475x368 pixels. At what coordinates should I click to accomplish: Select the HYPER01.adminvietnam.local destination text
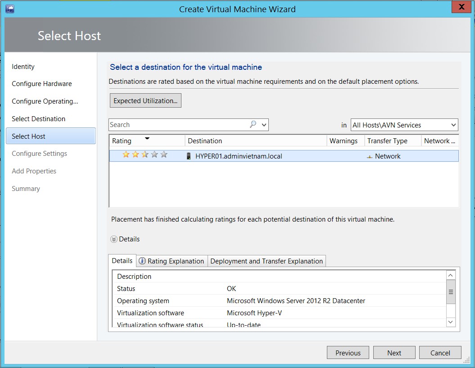[x=239, y=156]
